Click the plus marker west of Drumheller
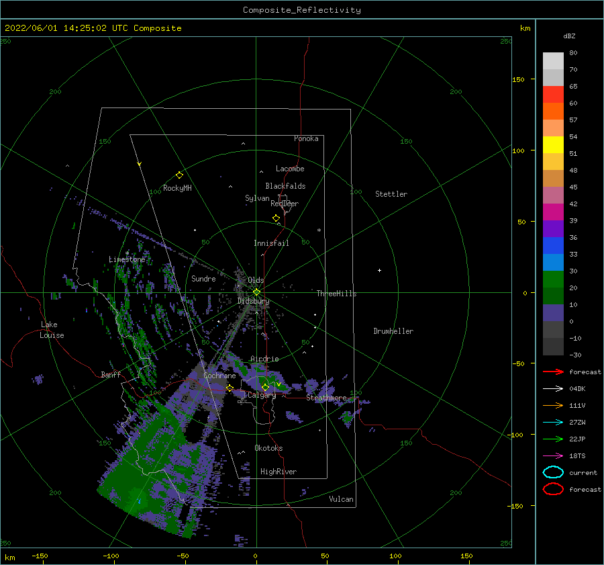 (379, 270)
